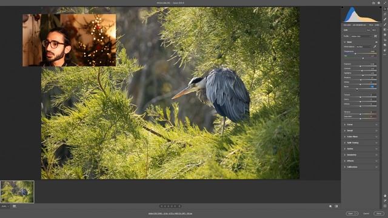Viewport: 388px width, 218px height.
Task: Expand the Curve panel
Action: click(x=345, y=125)
